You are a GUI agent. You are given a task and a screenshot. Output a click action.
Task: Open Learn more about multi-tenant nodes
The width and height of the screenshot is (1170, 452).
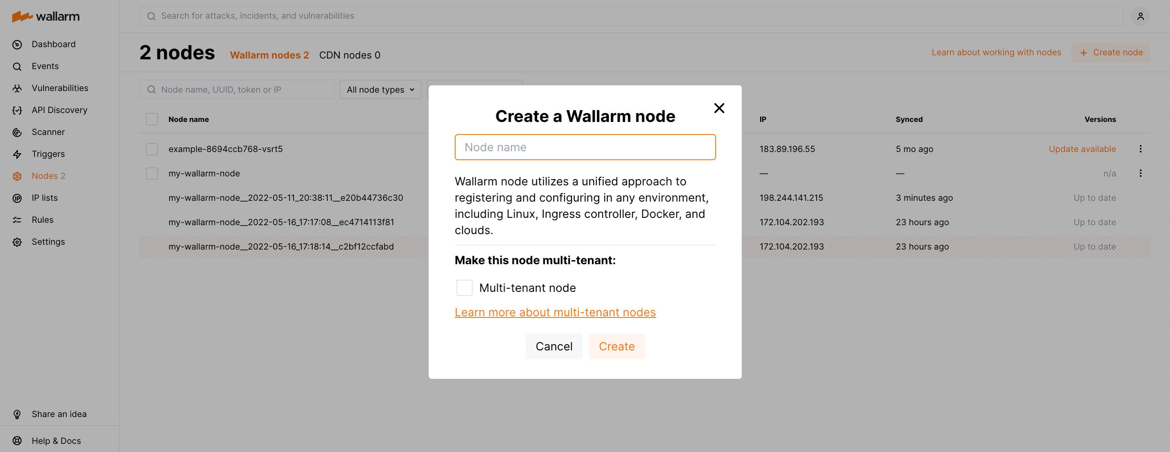pyautogui.click(x=555, y=312)
